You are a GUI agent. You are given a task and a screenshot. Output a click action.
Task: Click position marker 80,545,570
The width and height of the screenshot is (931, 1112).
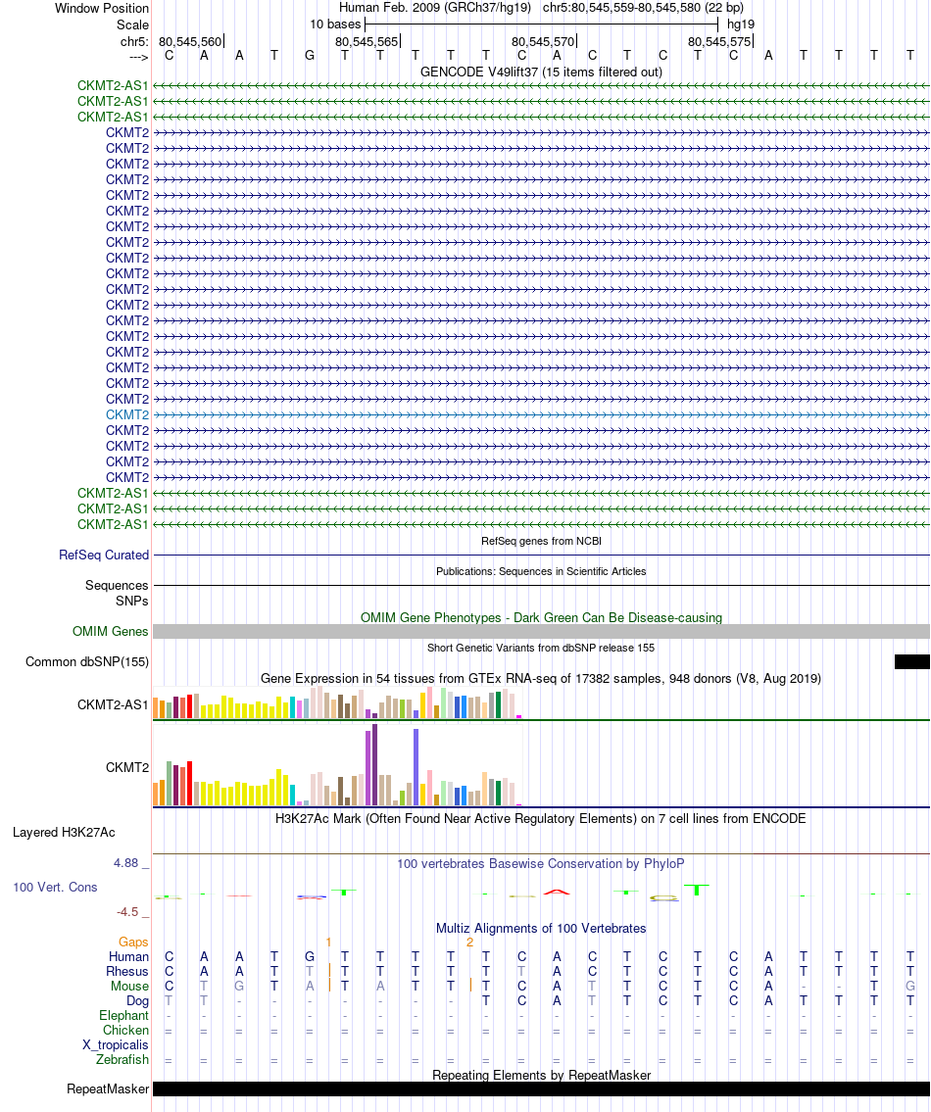(x=543, y=42)
